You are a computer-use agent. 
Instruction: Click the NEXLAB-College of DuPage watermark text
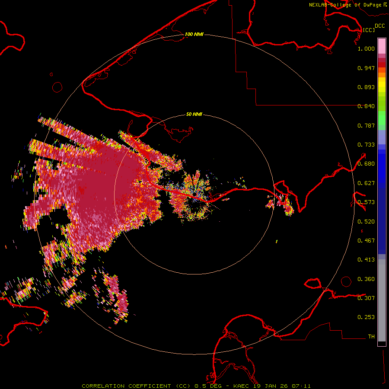tap(348, 5)
